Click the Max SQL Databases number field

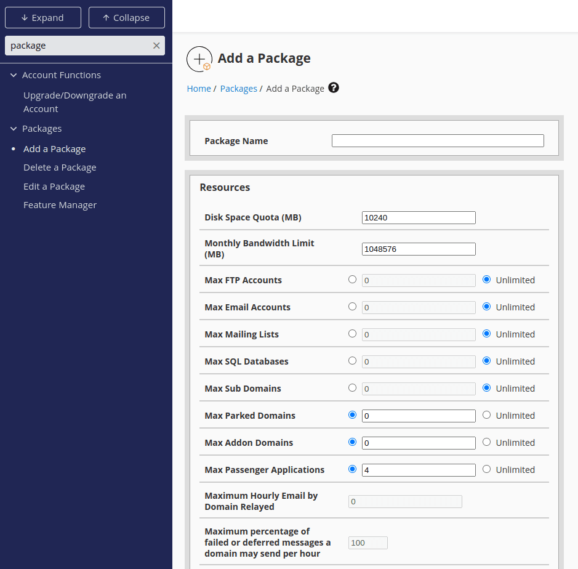pyautogui.click(x=419, y=361)
